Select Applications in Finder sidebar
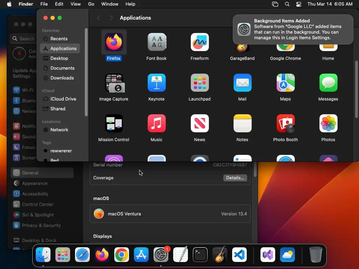Image resolution: width=359 pixels, height=269 pixels. pos(60,48)
